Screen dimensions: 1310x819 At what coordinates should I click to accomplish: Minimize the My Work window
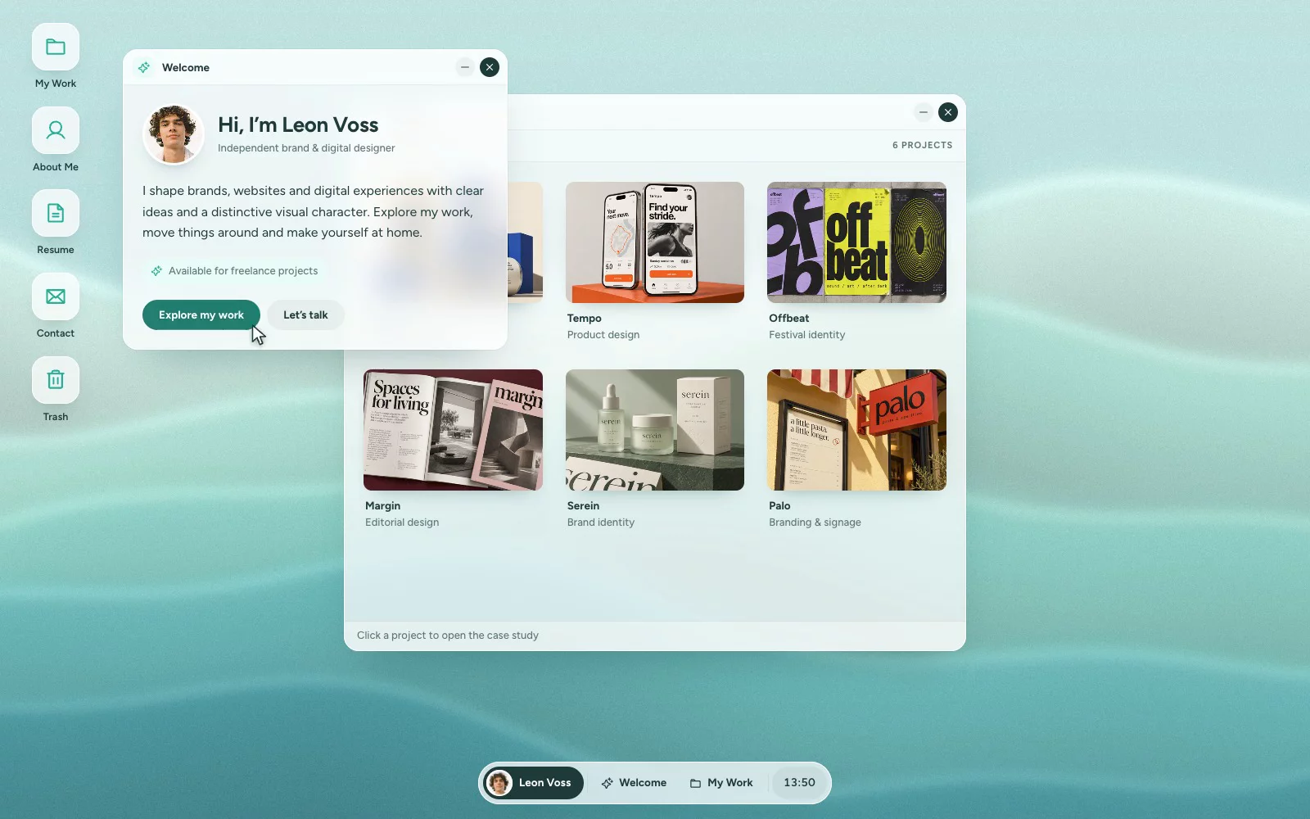[x=924, y=112]
